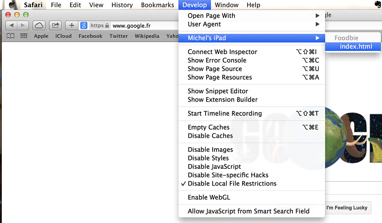Open the Reading List book icon

point(11,36)
